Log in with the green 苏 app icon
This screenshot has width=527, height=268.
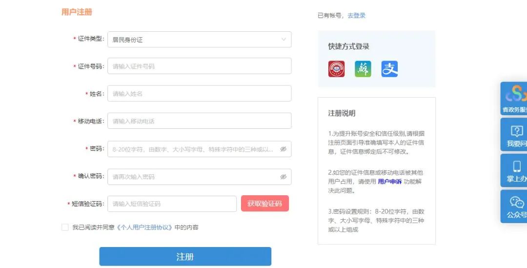[x=363, y=69]
